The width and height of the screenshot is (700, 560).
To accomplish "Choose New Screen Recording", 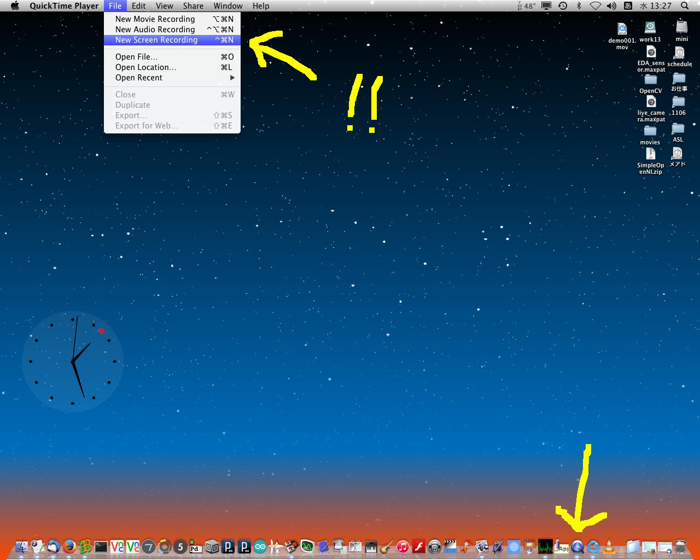I will [x=172, y=40].
